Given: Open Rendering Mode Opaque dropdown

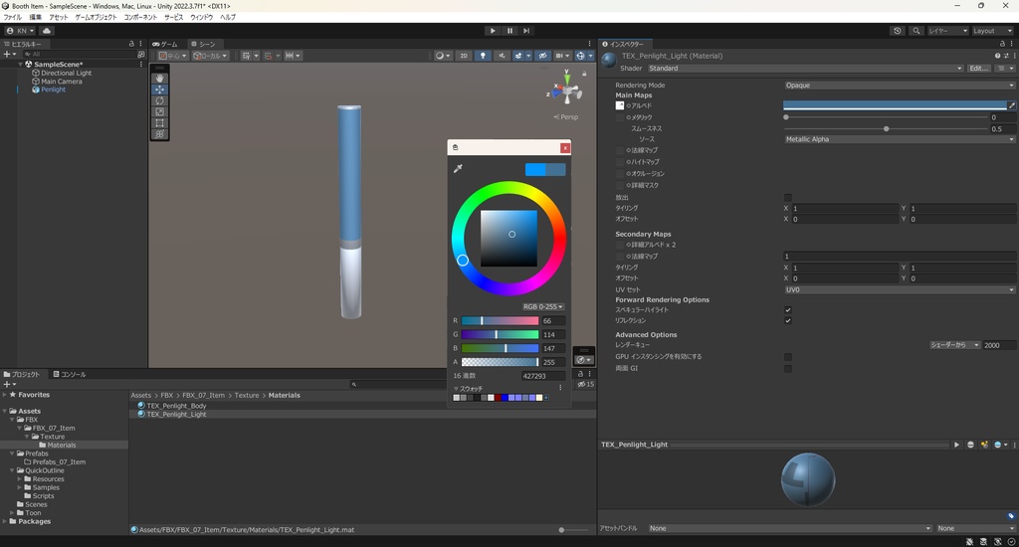Looking at the screenshot, I should (900, 86).
